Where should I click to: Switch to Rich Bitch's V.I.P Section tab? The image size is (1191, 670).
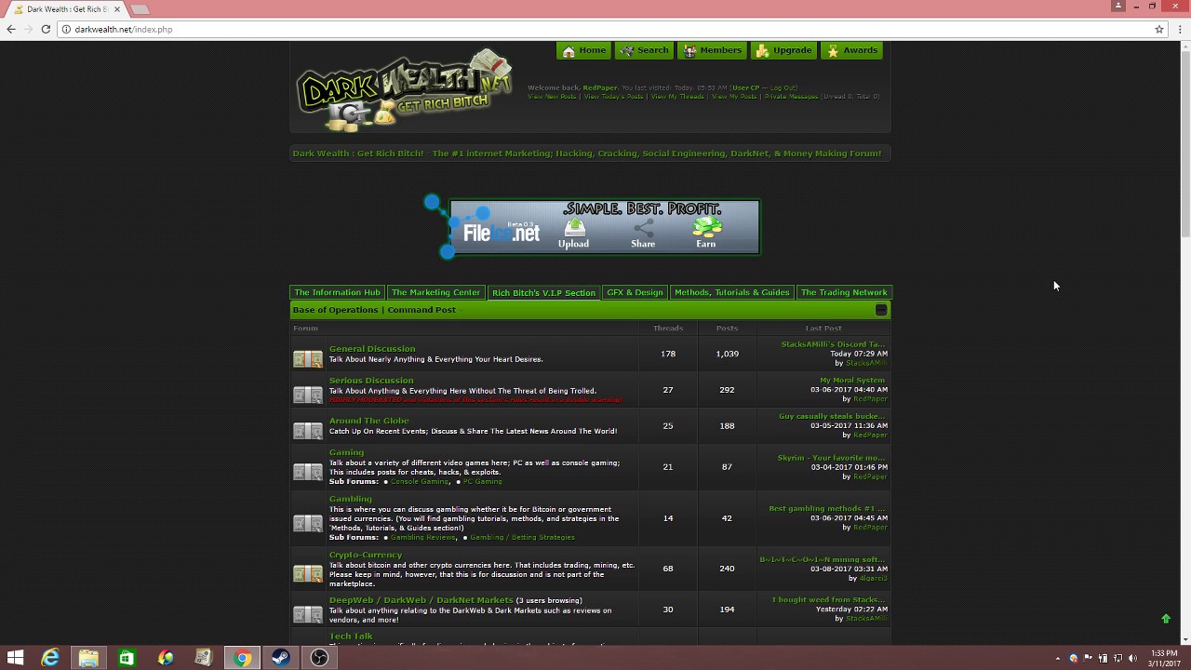click(543, 292)
